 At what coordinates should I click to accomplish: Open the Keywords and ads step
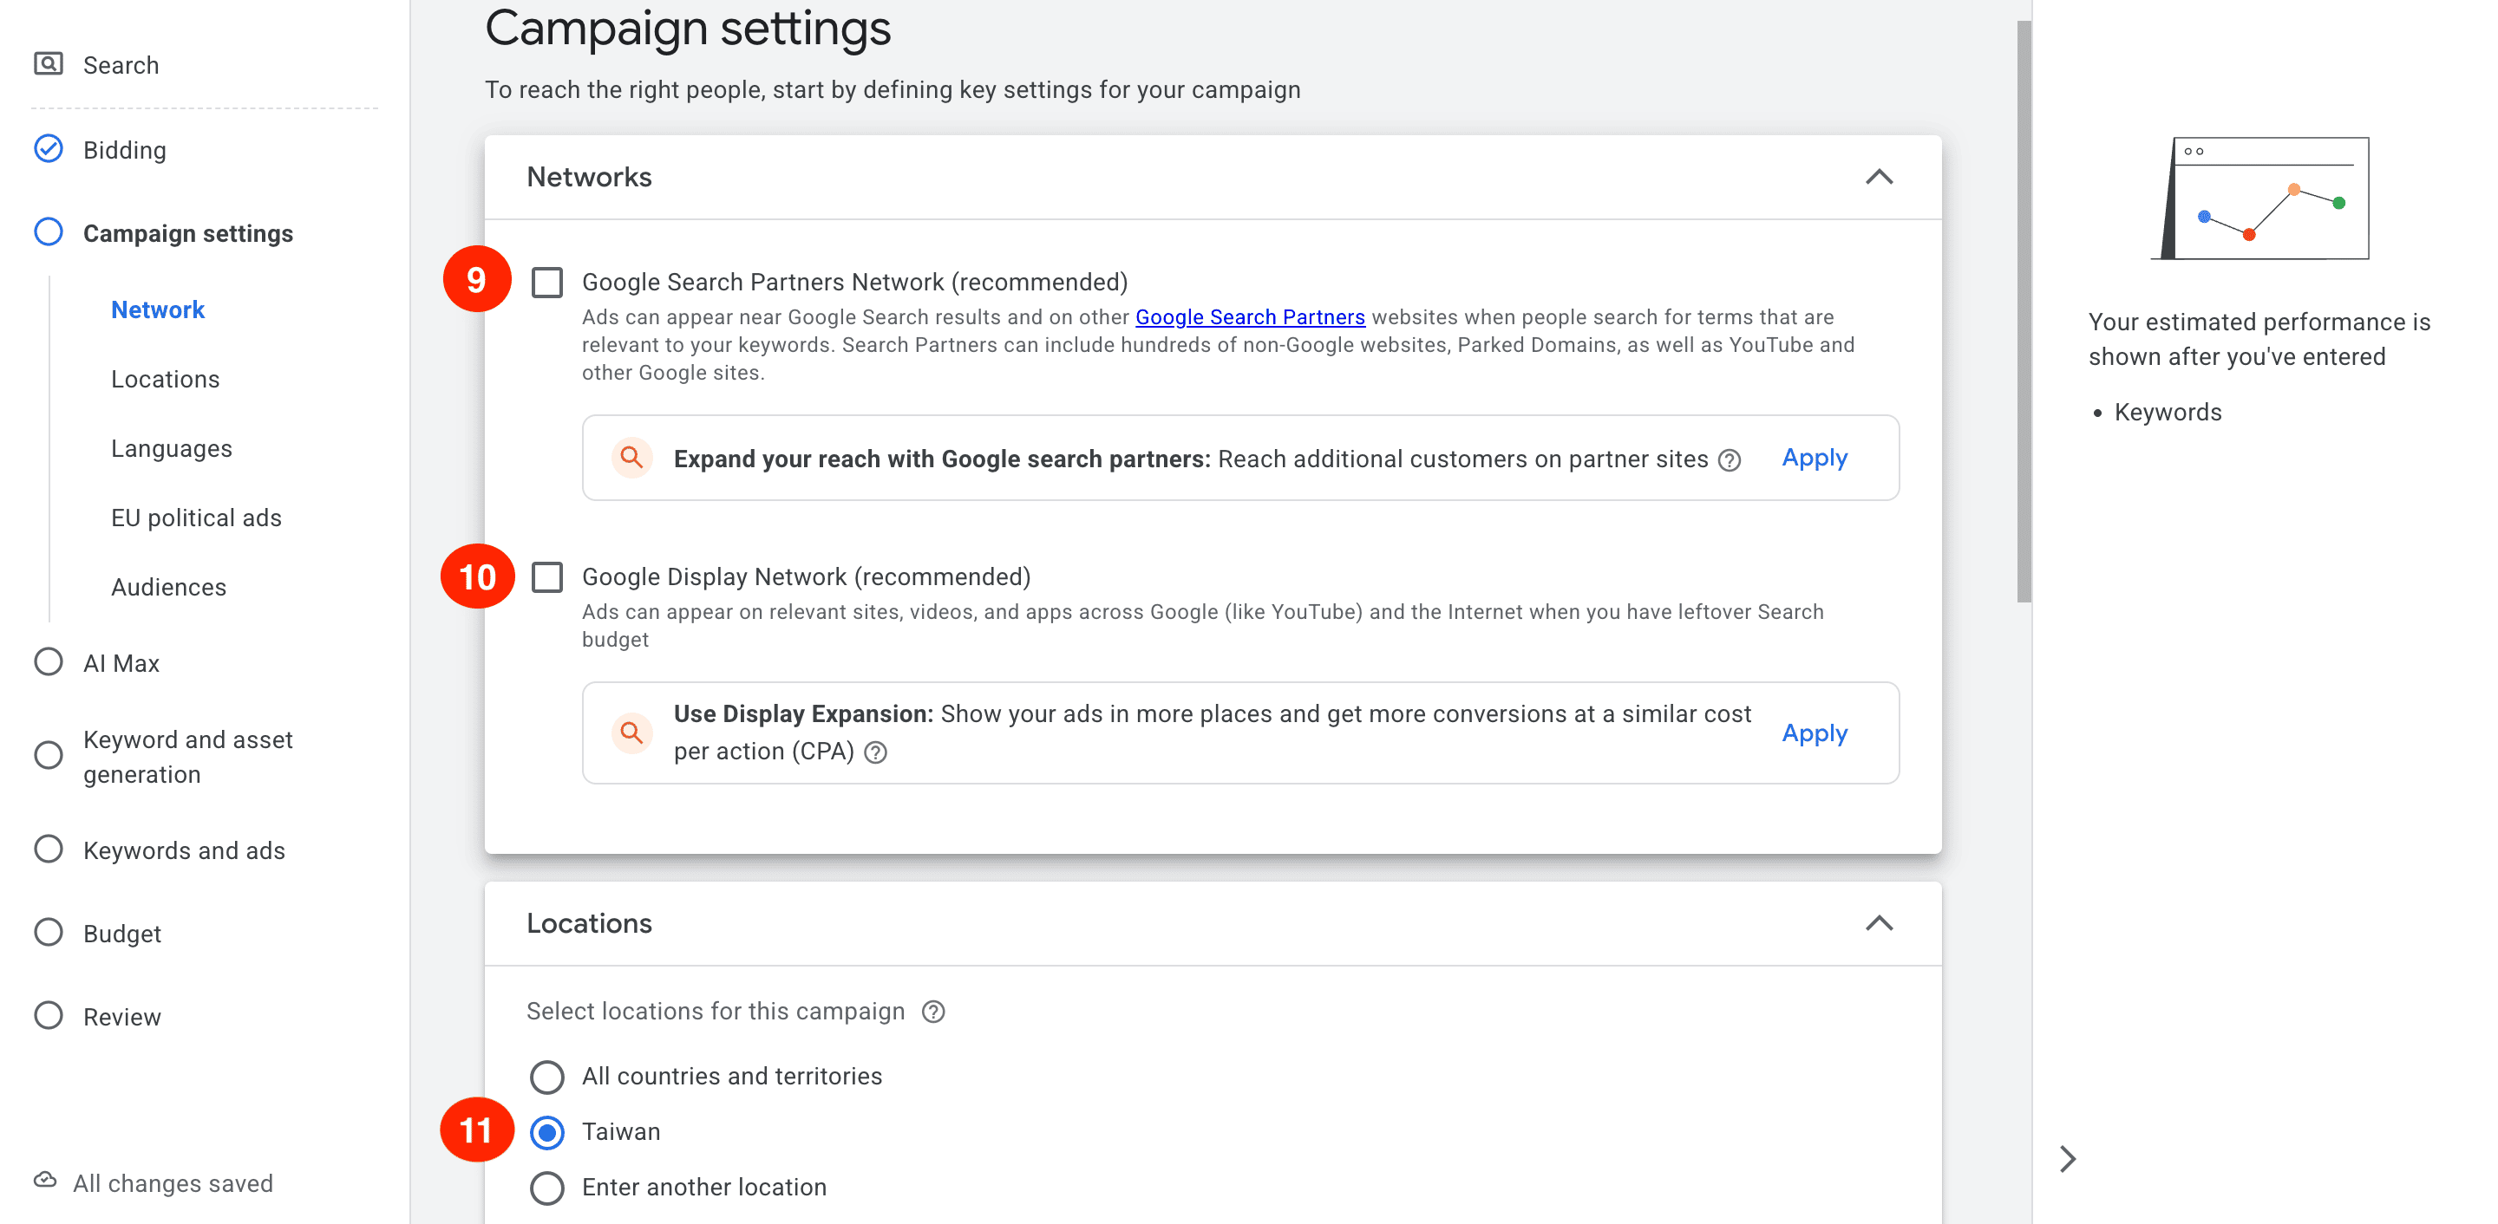[x=184, y=851]
